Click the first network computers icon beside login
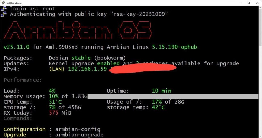Image resolution: width=262 pixels, height=138 pixels. click(3, 9)
